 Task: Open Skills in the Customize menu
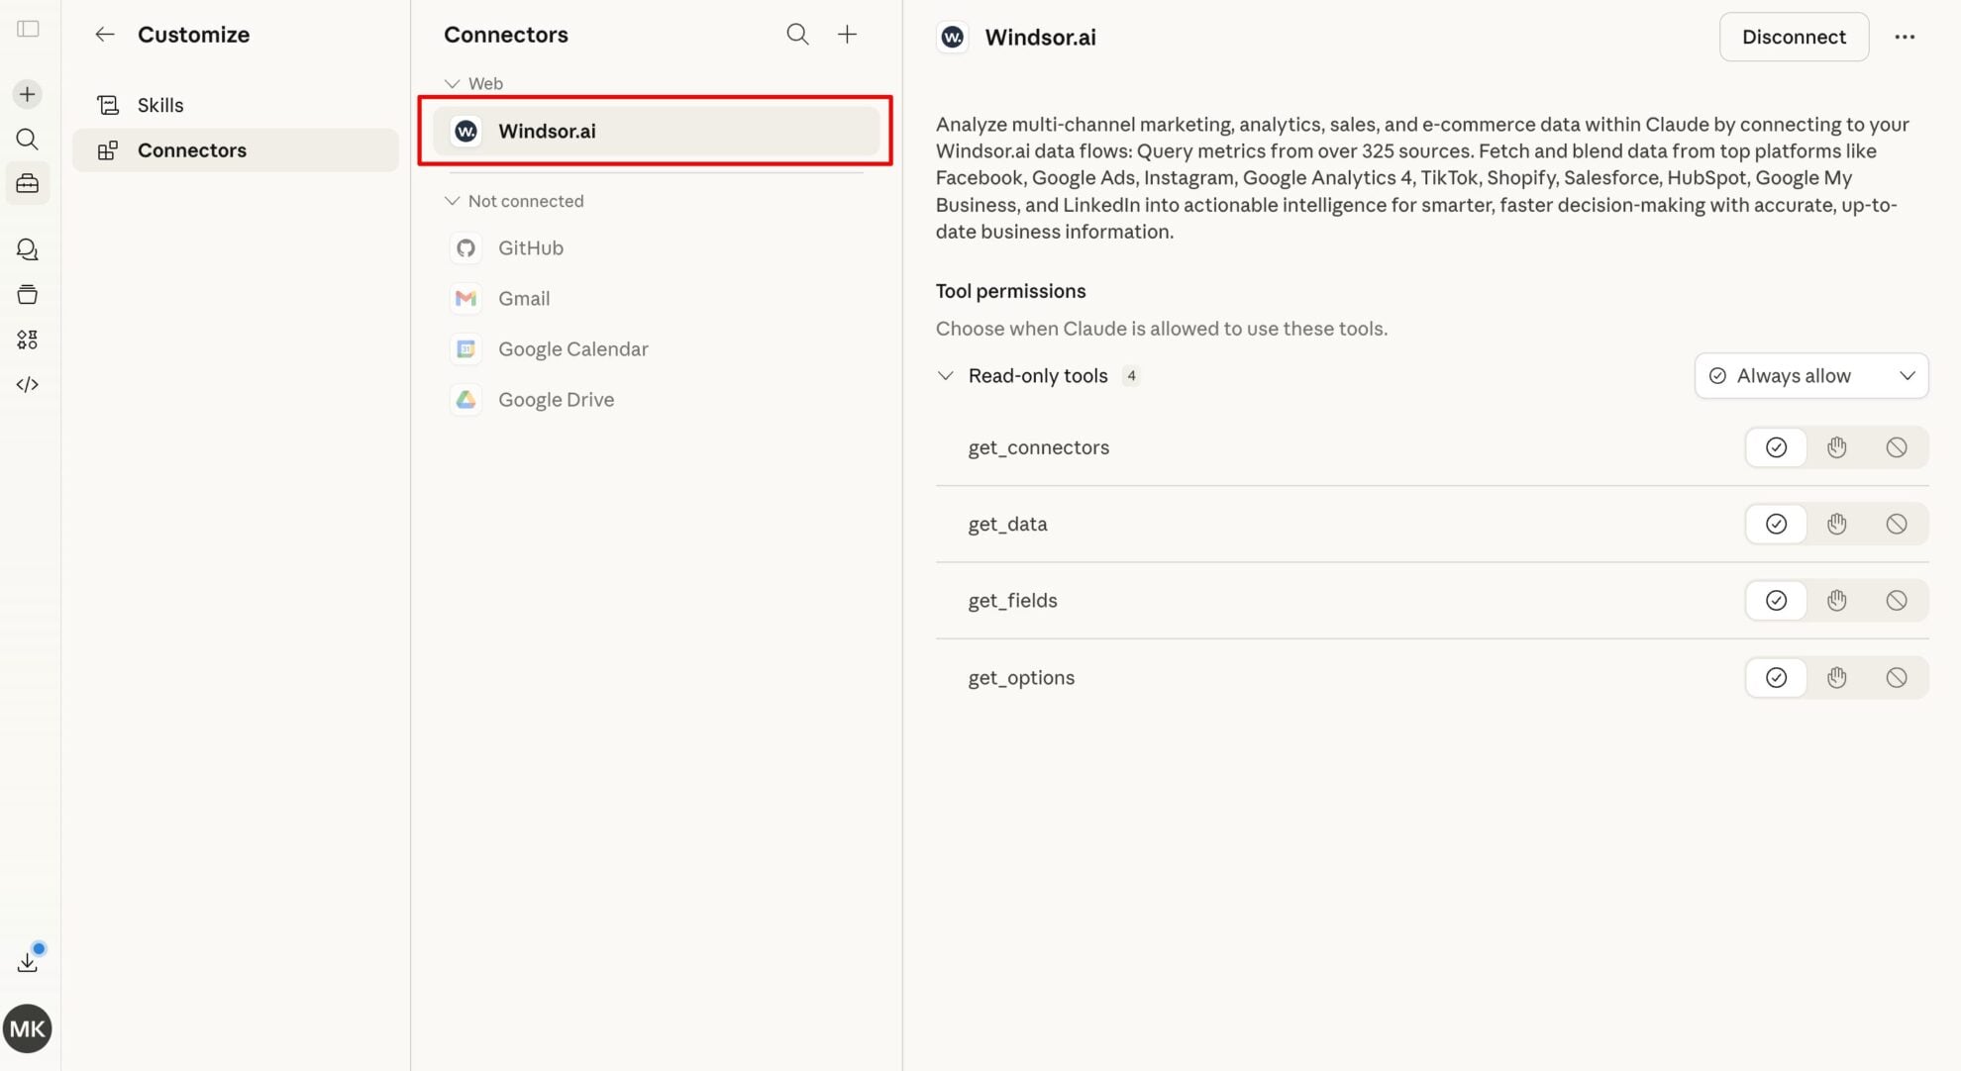[x=160, y=105]
